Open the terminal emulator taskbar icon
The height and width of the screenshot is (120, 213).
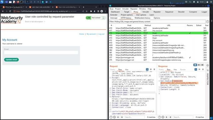(x=21, y=2)
